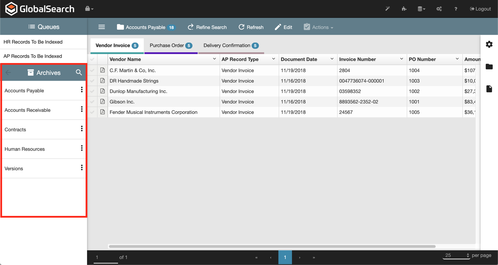Expand the Vendor Name column dropdown

(x=214, y=59)
